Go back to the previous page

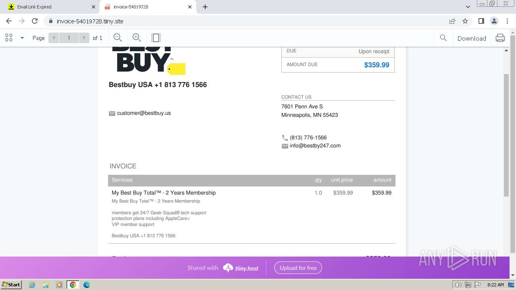coord(9,21)
